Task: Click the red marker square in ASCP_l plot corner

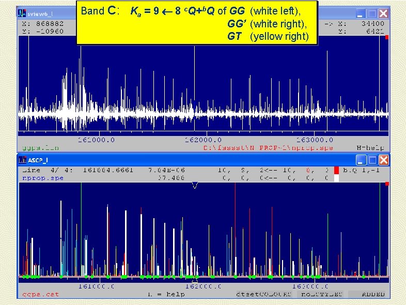Action: tap(387, 184)
